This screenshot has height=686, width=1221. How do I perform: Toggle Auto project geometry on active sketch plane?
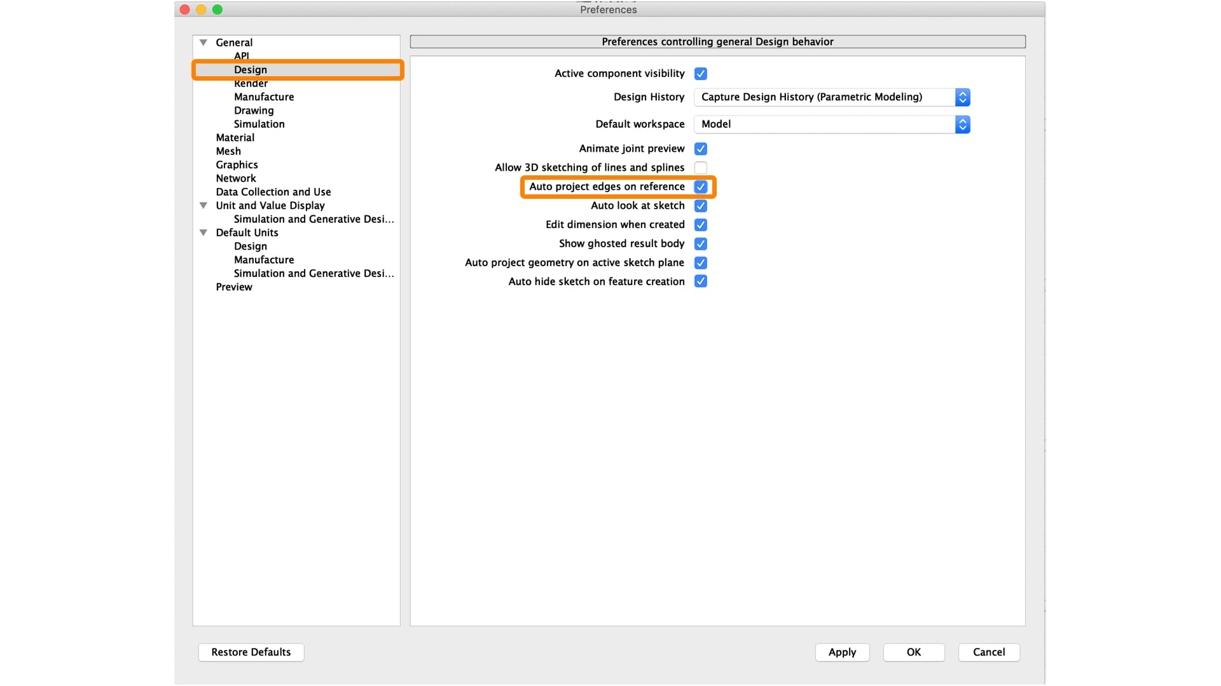(x=700, y=263)
